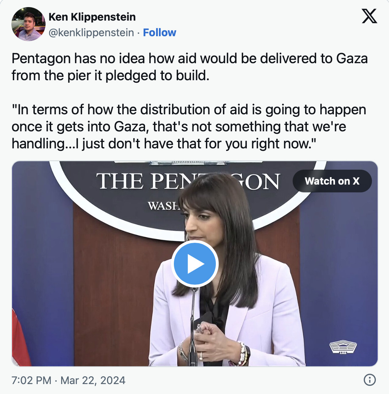
Task: Click the Ken Klippenstein display name
Action: 92,17
